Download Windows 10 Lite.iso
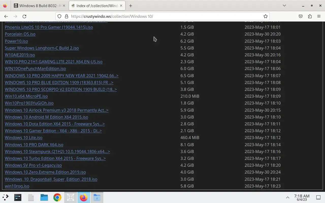325x203 pixels. pos(24,138)
